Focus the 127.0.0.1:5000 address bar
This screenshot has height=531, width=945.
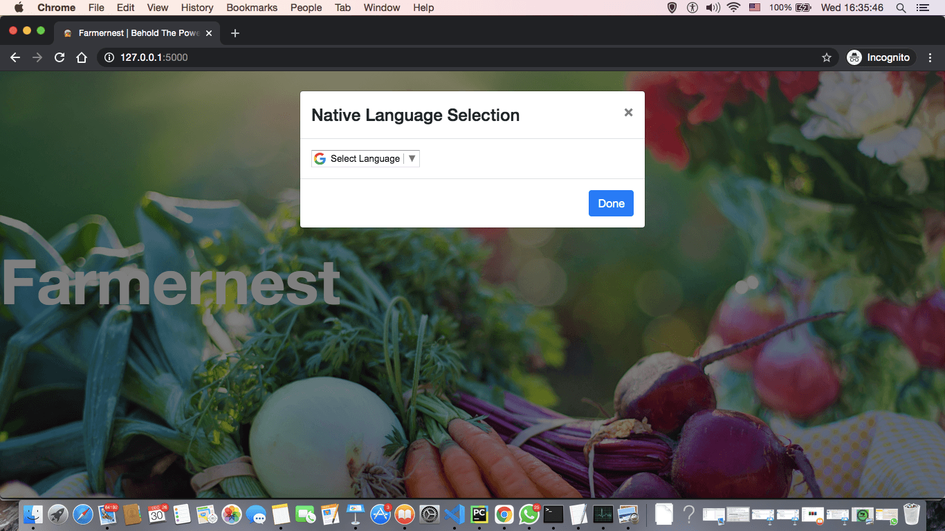(x=467, y=57)
